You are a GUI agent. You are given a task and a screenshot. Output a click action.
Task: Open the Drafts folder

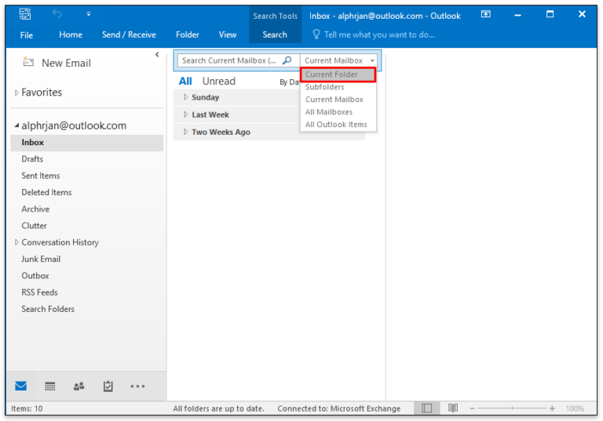32,159
